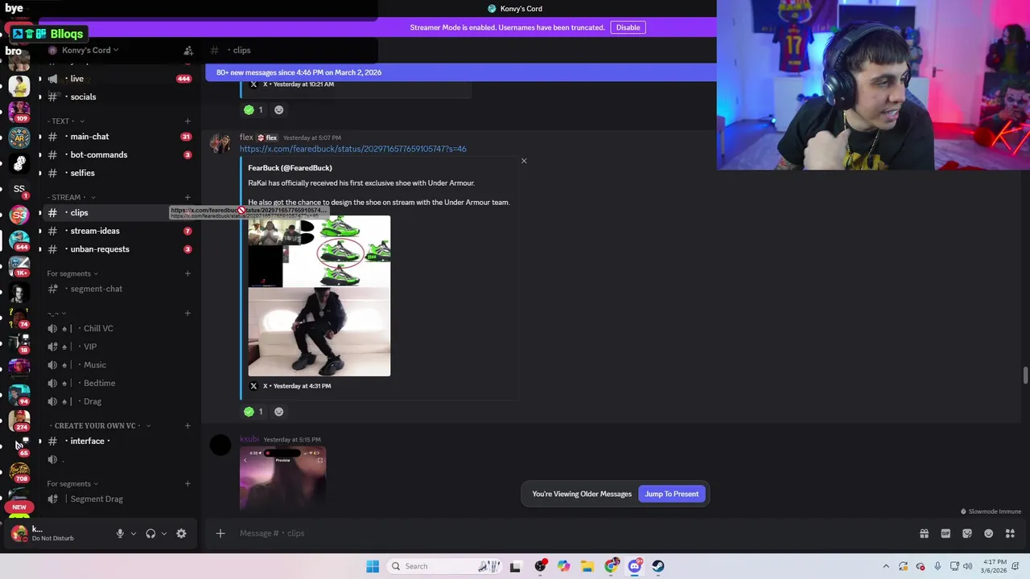Open Discord from the taskbar
The width and height of the screenshot is (1030, 579).
pyautogui.click(x=635, y=566)
